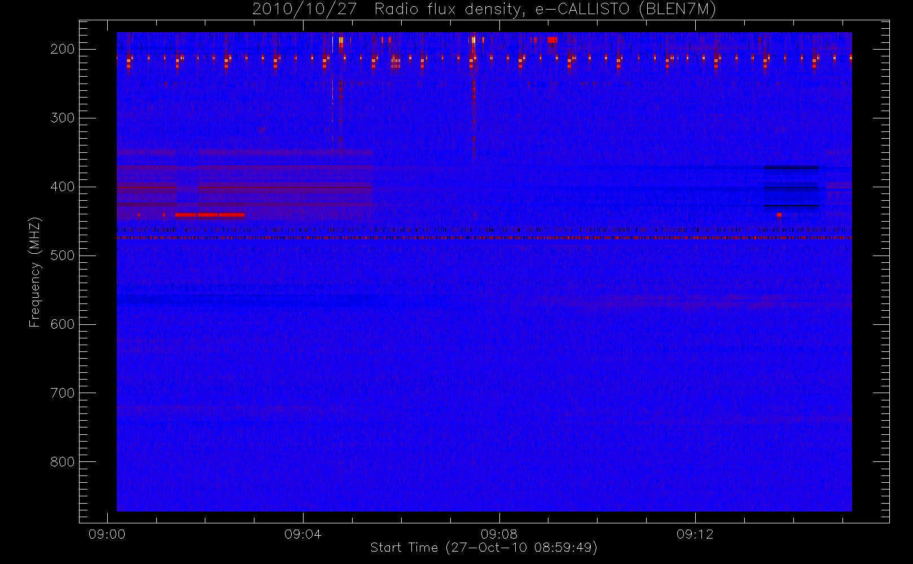This screenshot has width=913, height=564.
Task: Click the 09:12 time tick label
Action: pos(695,534)
